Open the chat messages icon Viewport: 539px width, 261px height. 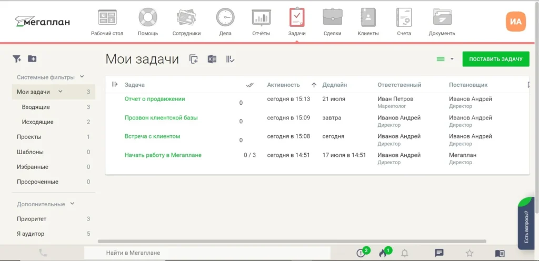pos(438,254)
